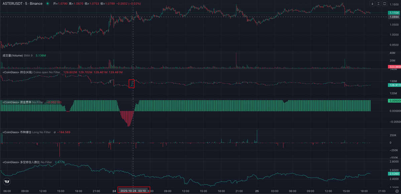
Task: Open the TradingView logo link
Action: click(7, 182)
